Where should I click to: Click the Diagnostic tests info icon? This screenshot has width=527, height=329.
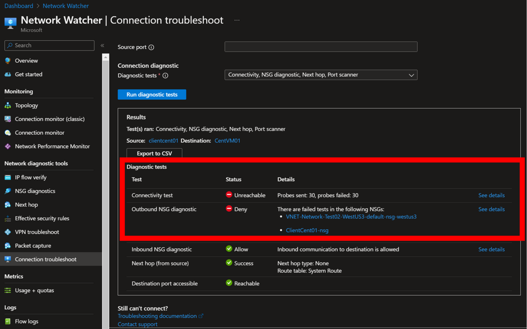pos(166,75)
